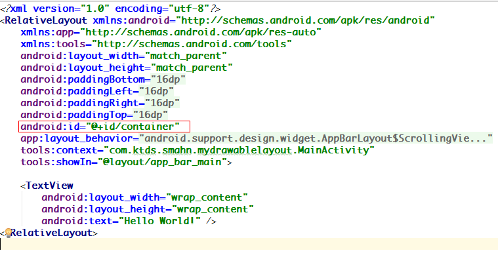
Task: Click the lightbulb quick-fix icon
Action: (x=9, y=233)
